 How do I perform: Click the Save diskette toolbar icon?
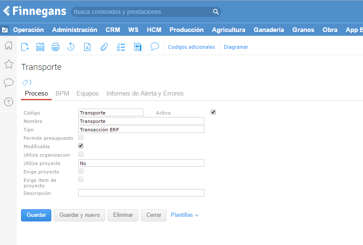coord(40,47)
